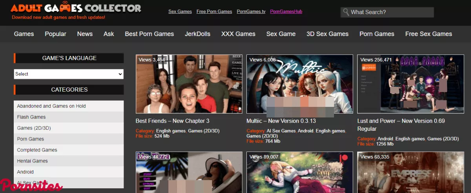Screen dimensions: 471x193
Task: Go to the Popular section
Action: coord(55,34)
